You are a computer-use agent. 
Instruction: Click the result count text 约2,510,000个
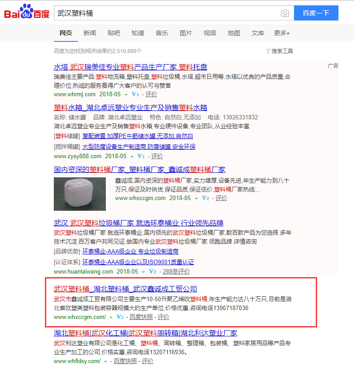pyautogui.click(x=125, y=51)
